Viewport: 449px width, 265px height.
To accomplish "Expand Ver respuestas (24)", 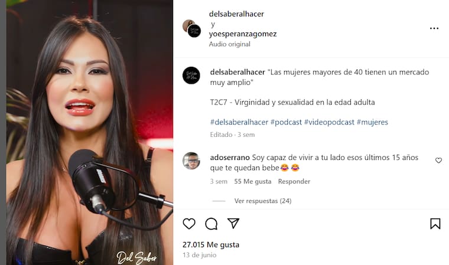I will 263,201.
